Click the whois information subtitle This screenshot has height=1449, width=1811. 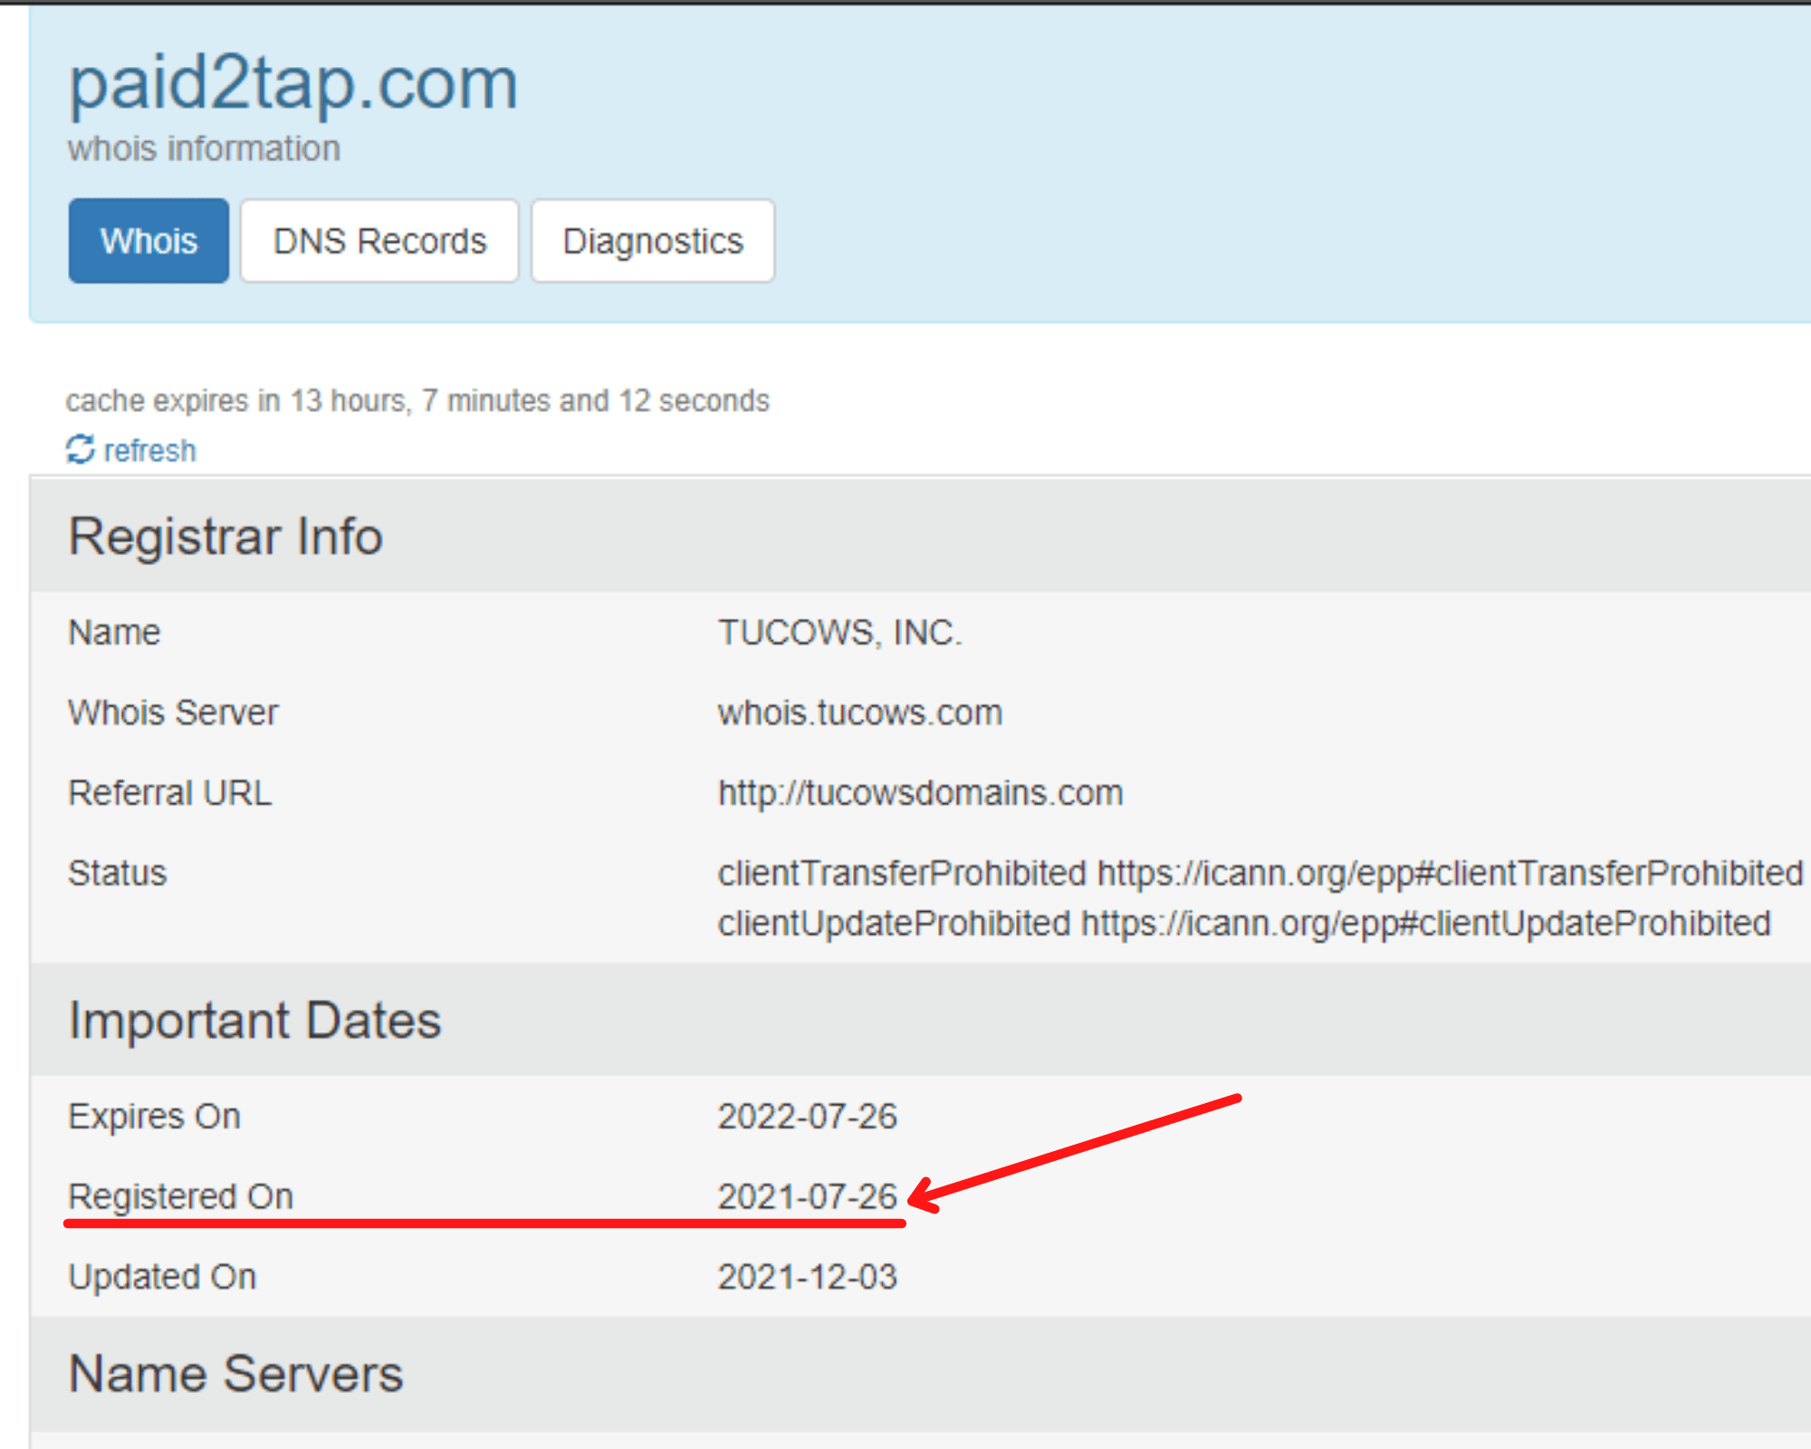(204, 149)
